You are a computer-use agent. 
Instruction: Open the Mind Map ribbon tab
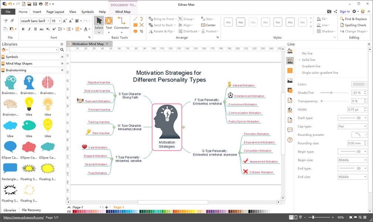coord(123,12)
